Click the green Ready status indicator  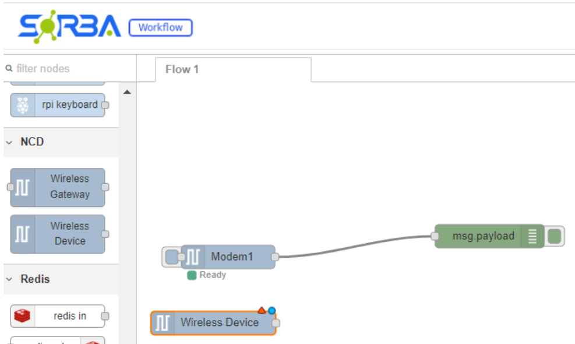click(x=192, y=275)
